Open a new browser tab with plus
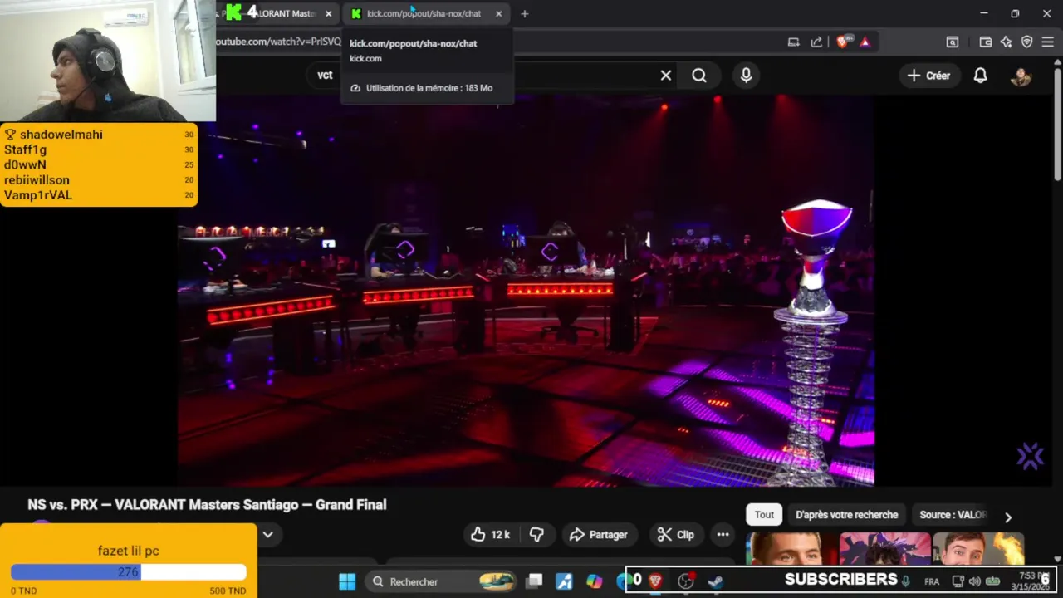Screen dimensions: 1063x598 click(524, 13)
